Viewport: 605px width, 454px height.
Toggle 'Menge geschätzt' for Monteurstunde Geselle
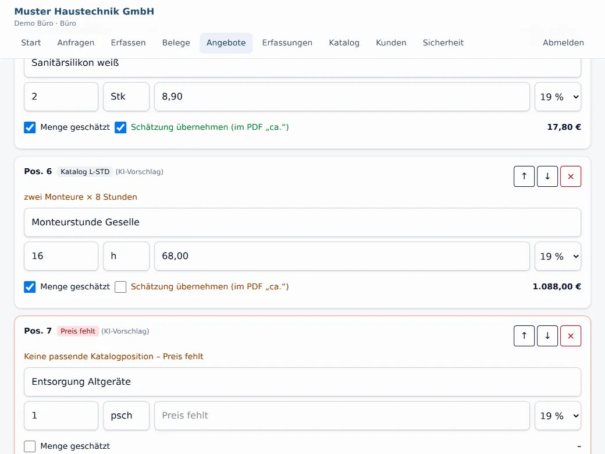30,287
